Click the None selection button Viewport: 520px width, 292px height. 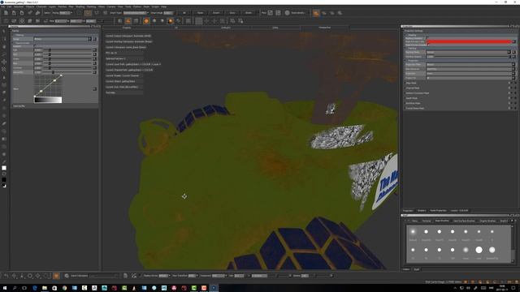coord(200,13)
